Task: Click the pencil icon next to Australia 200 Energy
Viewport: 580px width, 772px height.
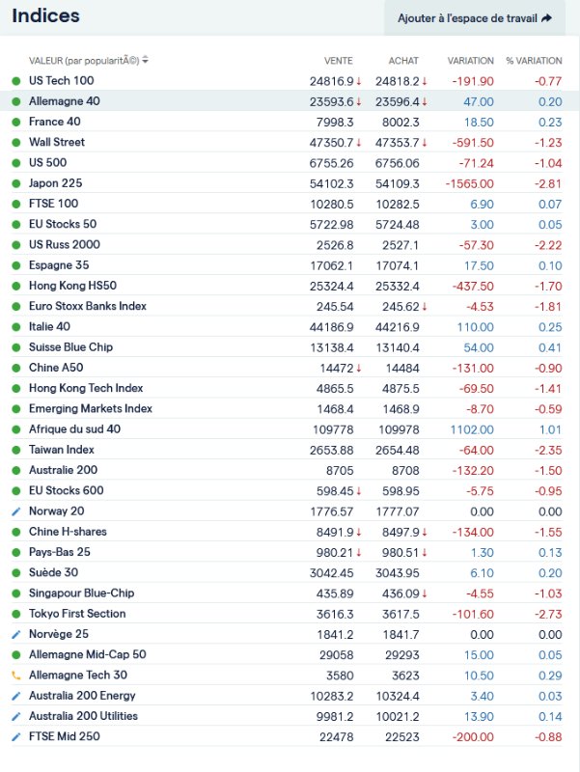Action: click(x=15, y=696)
